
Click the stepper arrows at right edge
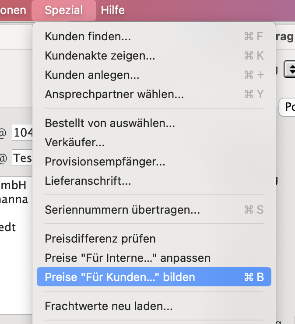291,69
